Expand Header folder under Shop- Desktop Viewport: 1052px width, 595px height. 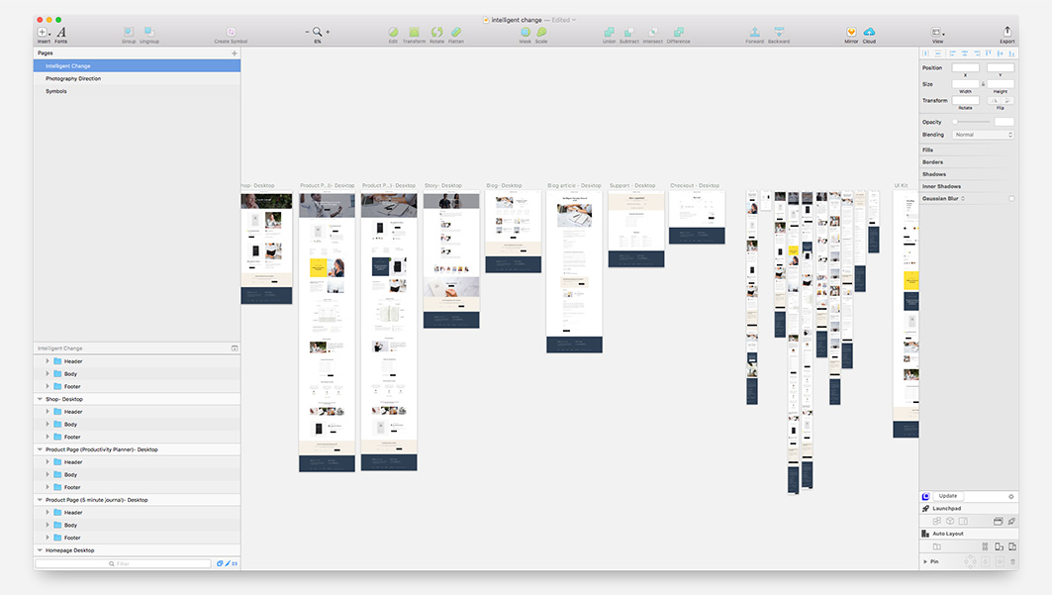tap(48, 412)
